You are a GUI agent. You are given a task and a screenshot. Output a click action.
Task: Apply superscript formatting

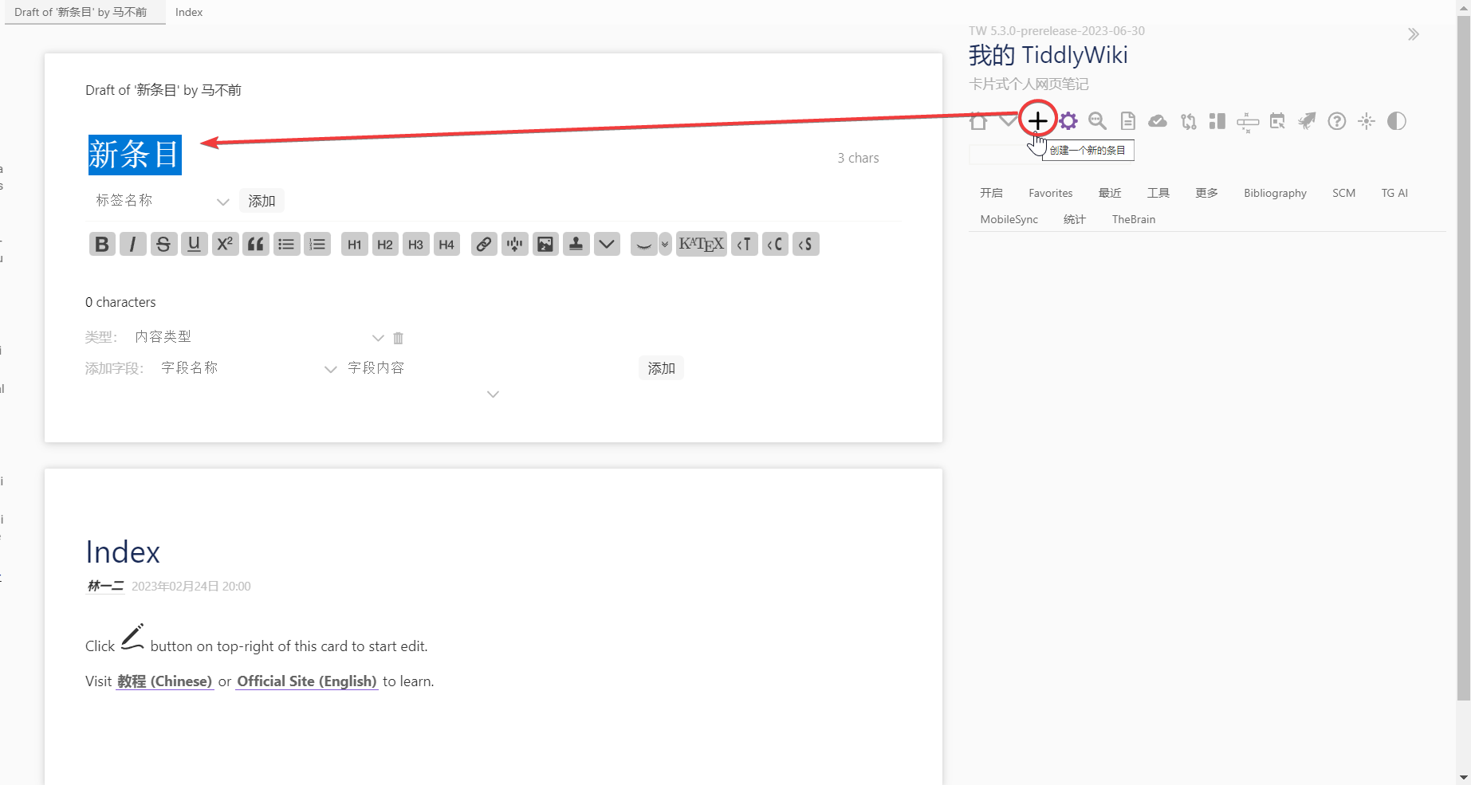point(225,244)
